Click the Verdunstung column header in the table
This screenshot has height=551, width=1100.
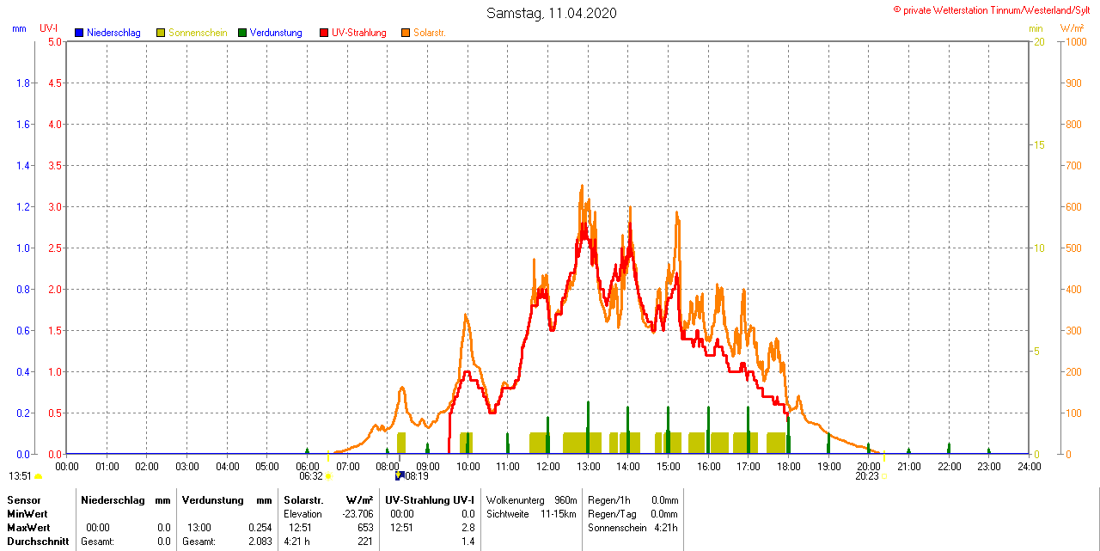211,500
